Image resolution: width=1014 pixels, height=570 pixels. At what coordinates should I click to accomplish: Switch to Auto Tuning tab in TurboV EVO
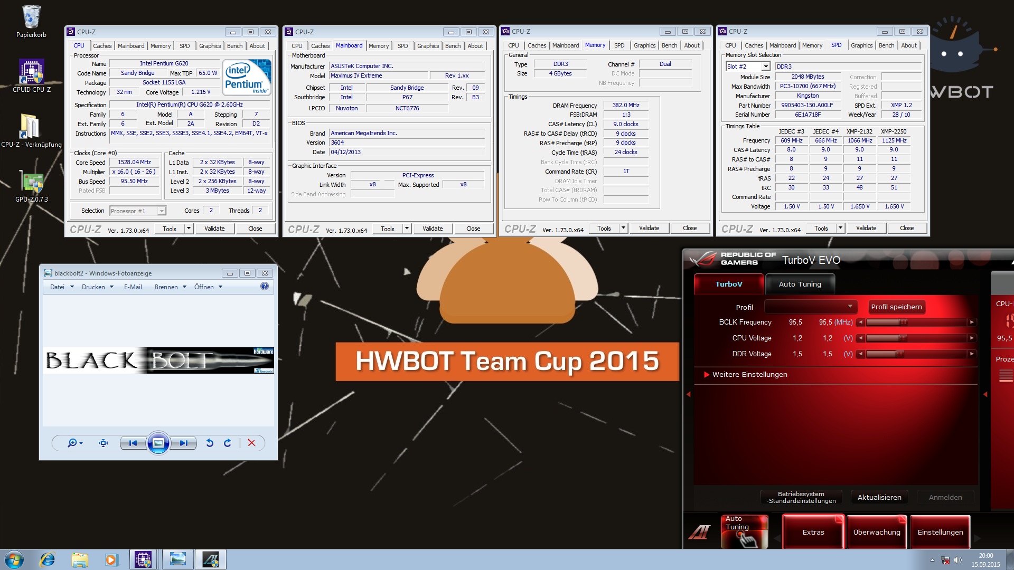point(800,284)
